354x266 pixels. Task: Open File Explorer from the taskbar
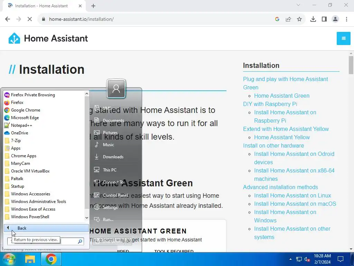coord(30,259)
